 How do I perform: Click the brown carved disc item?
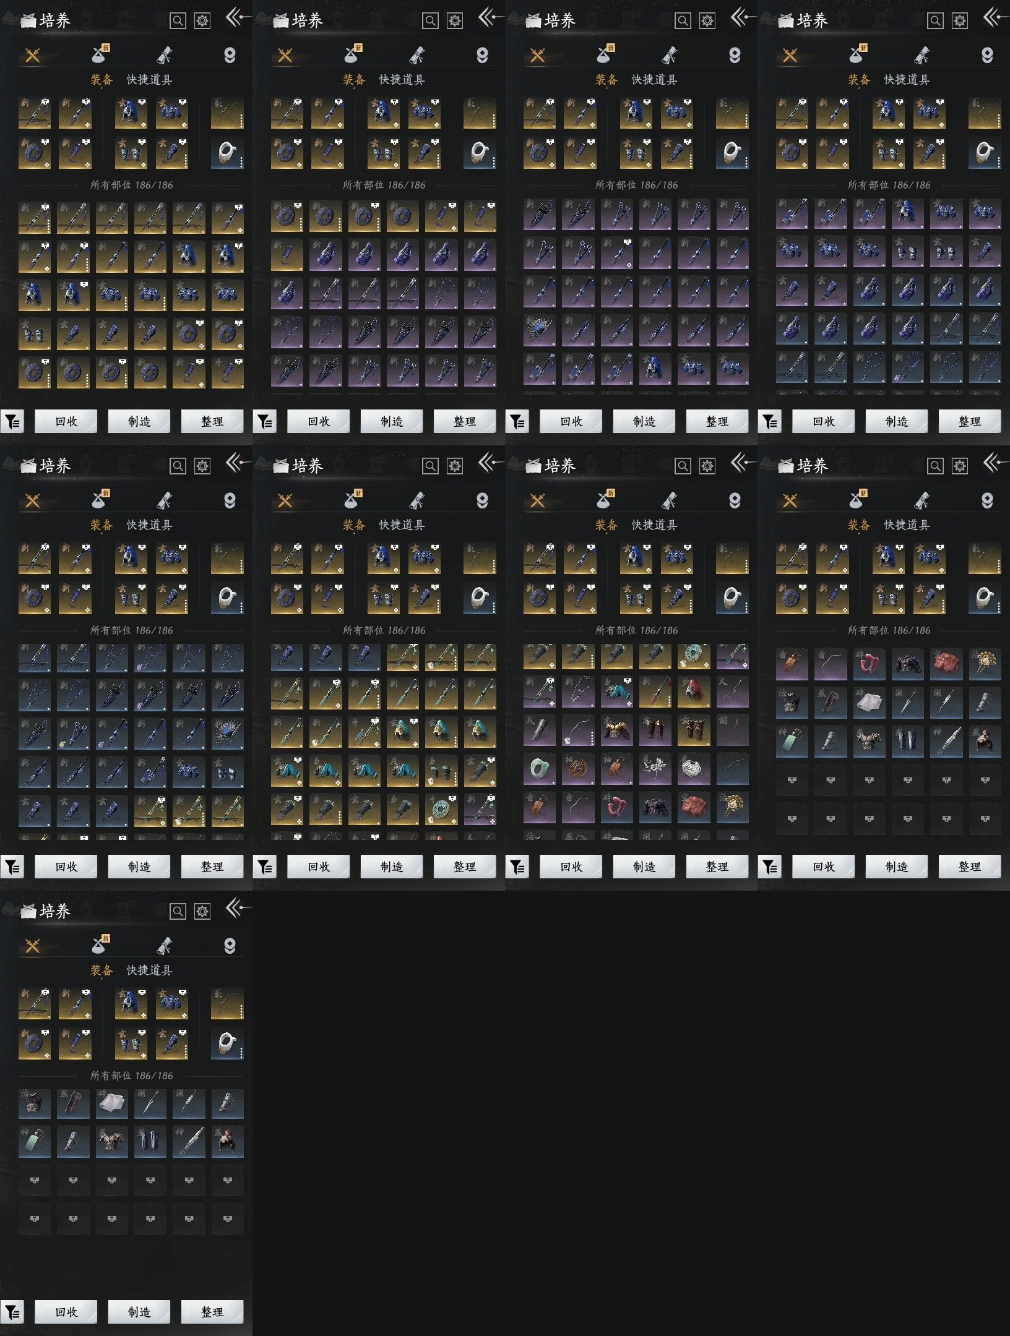[578, 769]
